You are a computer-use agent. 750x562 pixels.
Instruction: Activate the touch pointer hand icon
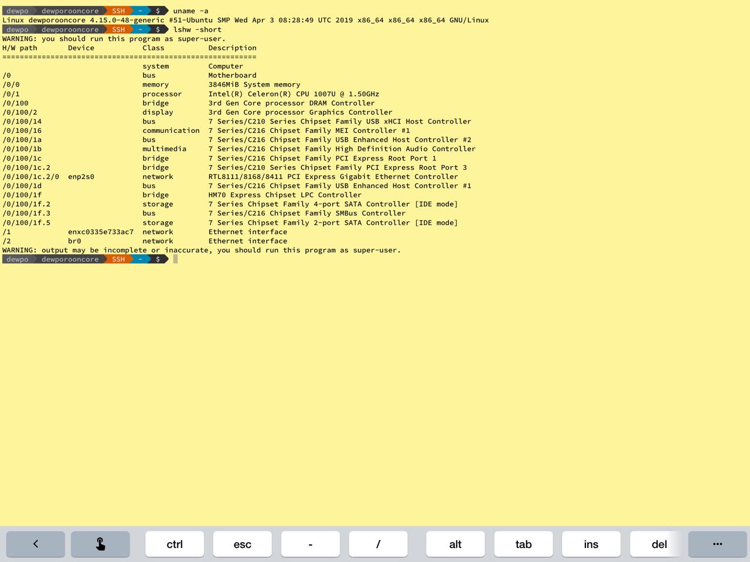100,544
